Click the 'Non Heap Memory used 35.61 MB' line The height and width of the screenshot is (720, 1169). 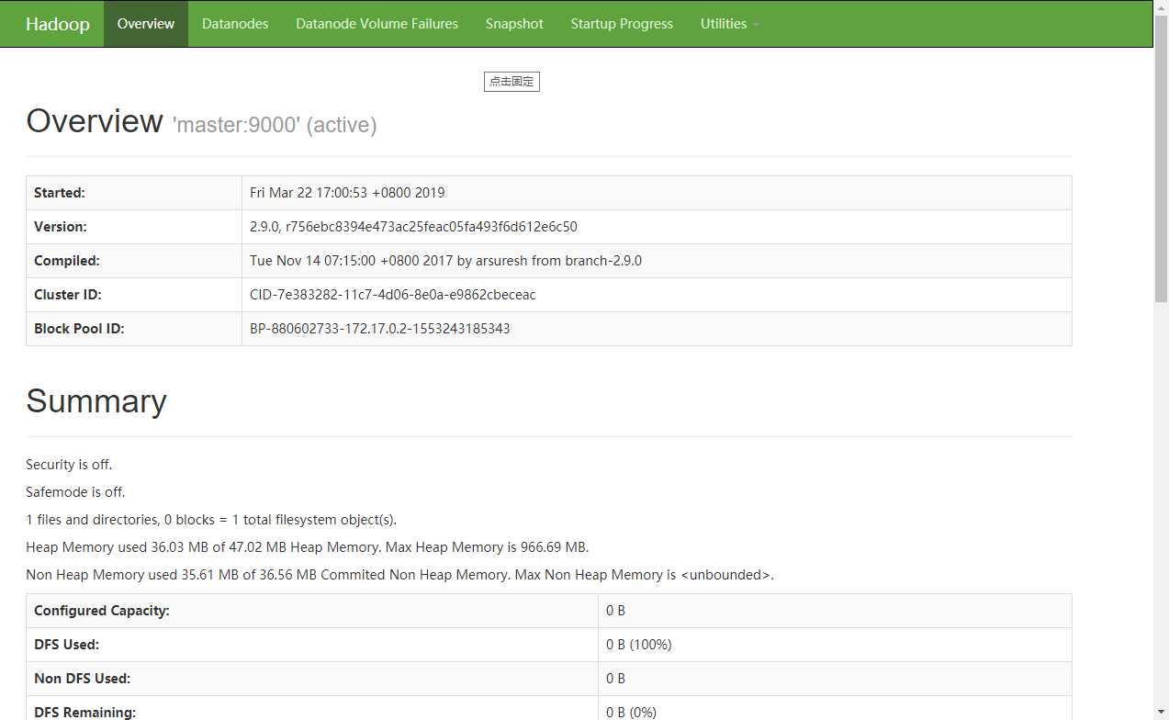[400, 575]
